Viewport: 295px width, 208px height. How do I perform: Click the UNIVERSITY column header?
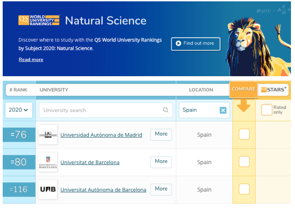point(54,90)
